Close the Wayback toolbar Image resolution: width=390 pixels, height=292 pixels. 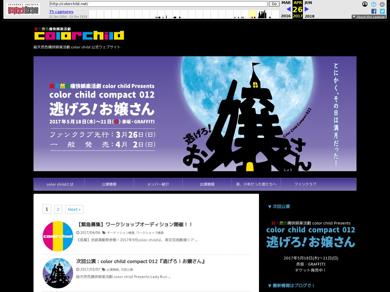point(382,4)
